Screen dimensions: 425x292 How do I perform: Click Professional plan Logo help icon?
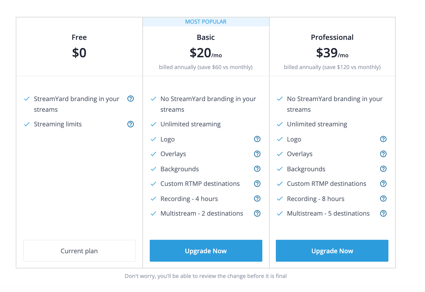pyautogui.click(x=383, y=139)
